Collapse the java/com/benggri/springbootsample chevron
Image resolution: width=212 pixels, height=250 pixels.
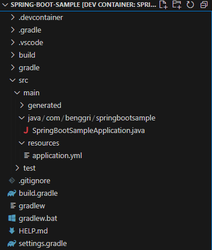coord(22,118)
